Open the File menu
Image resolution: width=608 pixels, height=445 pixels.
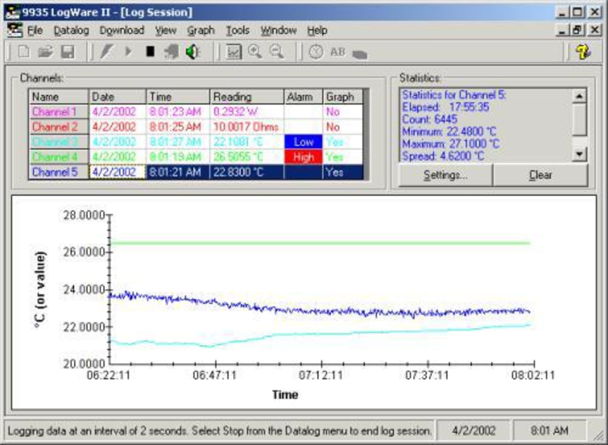coord(35,30)
